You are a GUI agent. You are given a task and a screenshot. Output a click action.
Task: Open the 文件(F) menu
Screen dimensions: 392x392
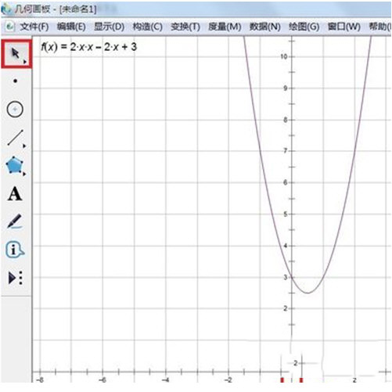click(34, 27)
